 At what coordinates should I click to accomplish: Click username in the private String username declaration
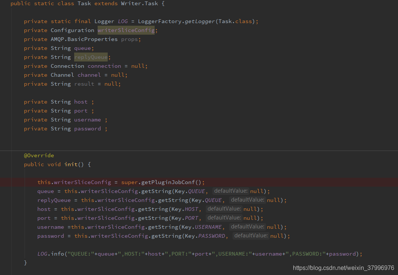tap(87, 120)
